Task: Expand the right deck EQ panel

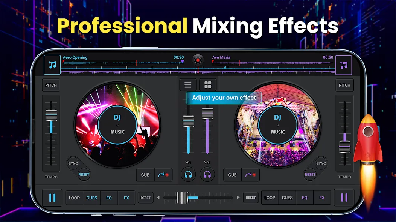Action: [x=305, y=198]
